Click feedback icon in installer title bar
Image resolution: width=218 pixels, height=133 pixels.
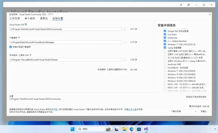189,5
